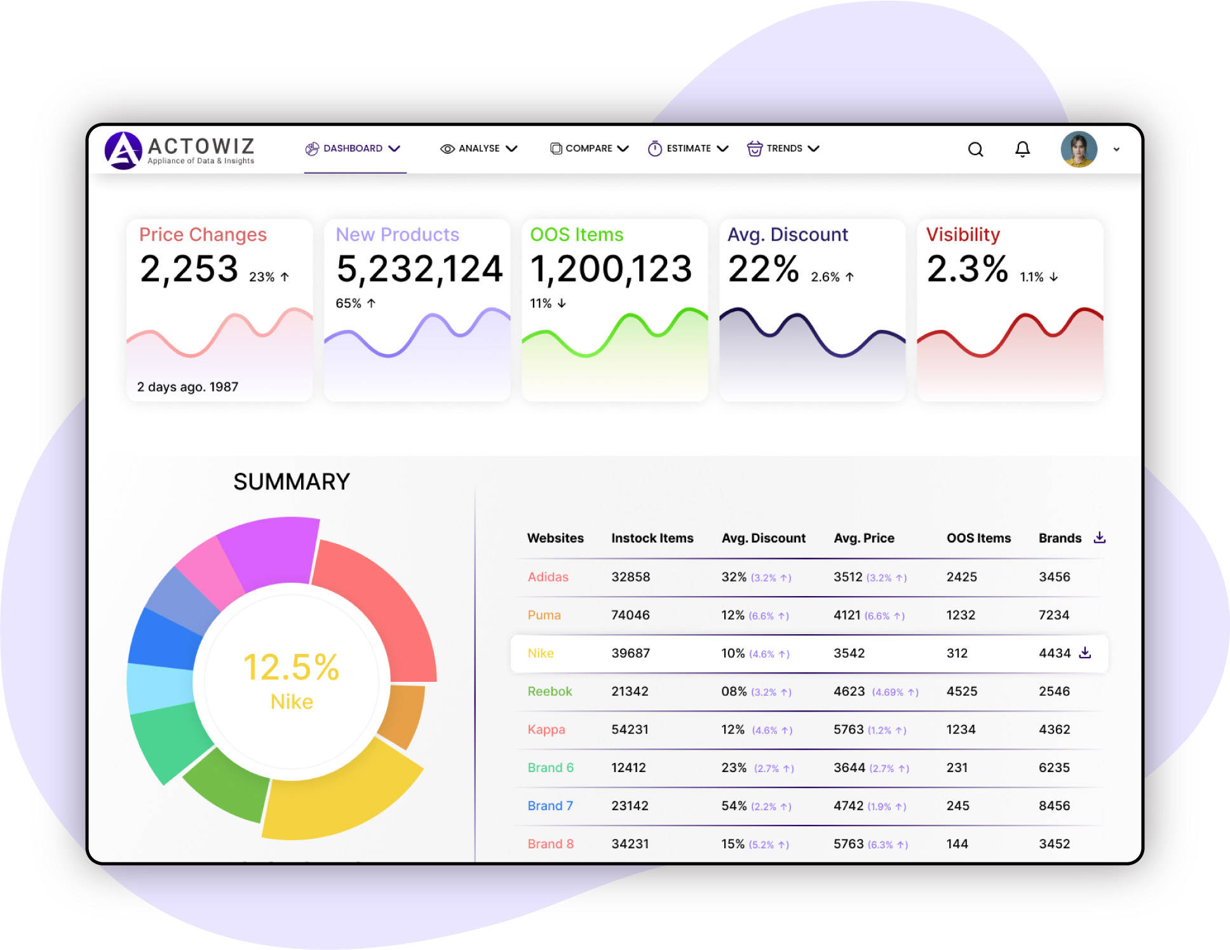
Task: Open the ESTIMATE menu
Action: click(x=689, y=149)
